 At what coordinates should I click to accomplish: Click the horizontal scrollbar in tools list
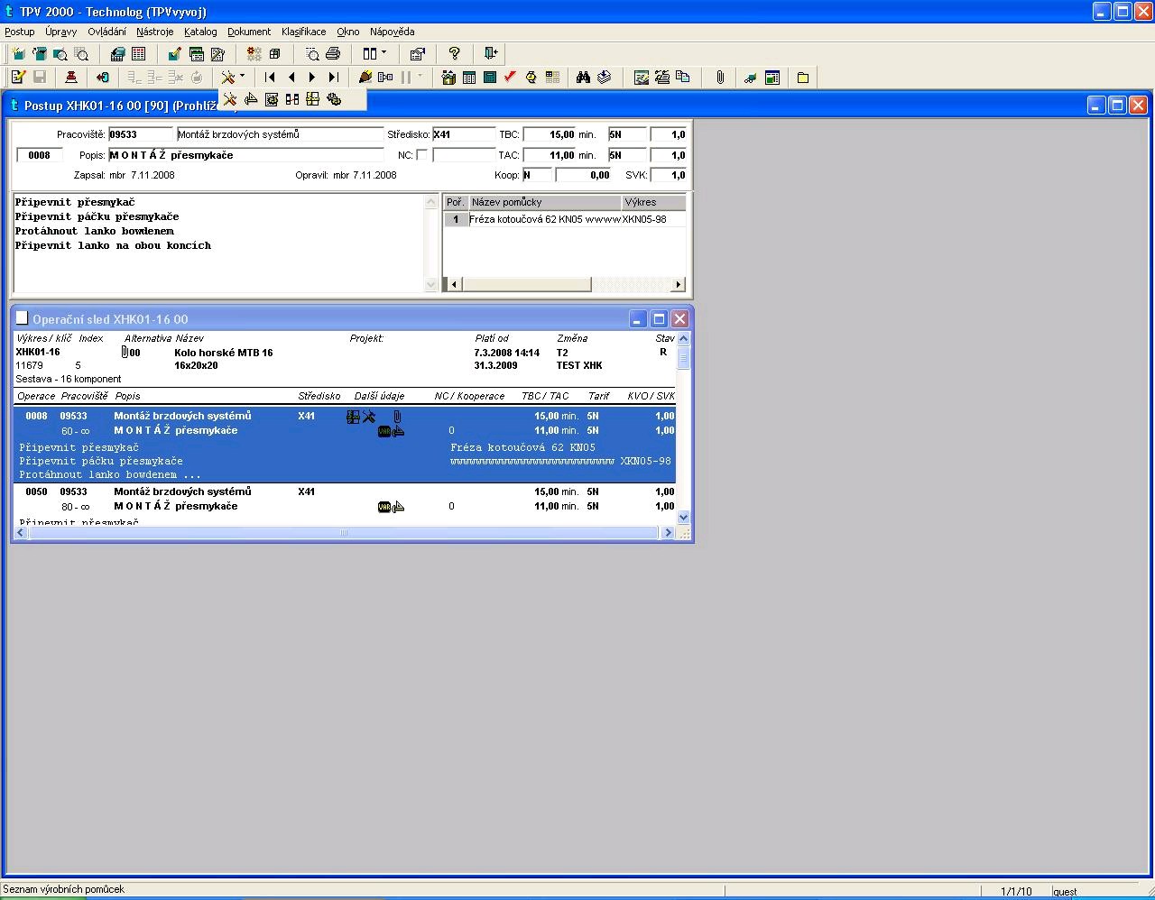tap(566, 284)
